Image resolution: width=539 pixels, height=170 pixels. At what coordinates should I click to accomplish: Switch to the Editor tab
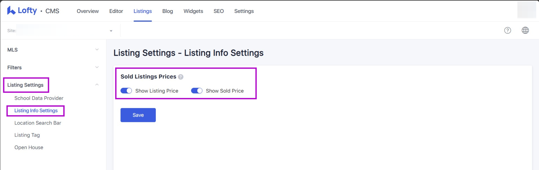pyautogui.click(x=116, y=11)
